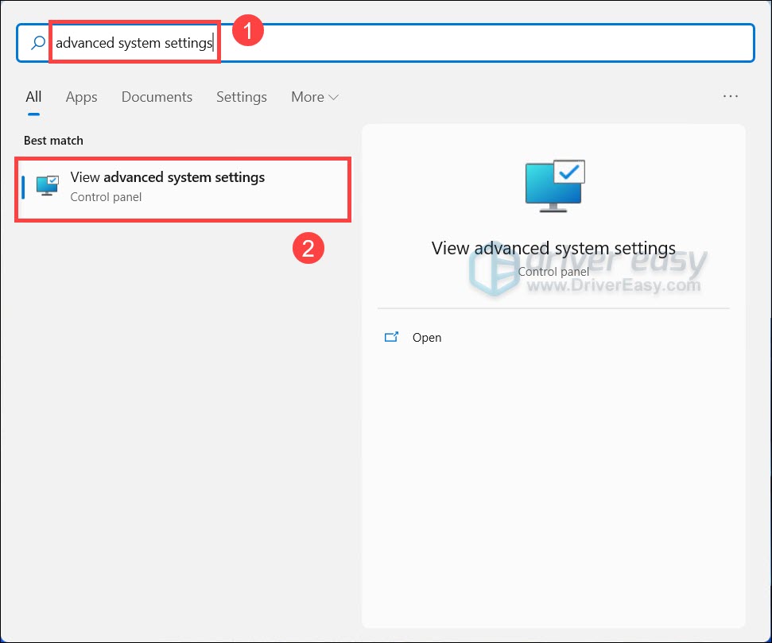Switch to the Documents filter
This screenshot has height=643, width=772.
(157, 96)
